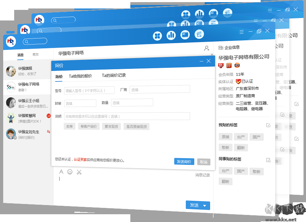Click the 原装 tag under 我贴的标签
306x222 pixels.
point(225,137)
